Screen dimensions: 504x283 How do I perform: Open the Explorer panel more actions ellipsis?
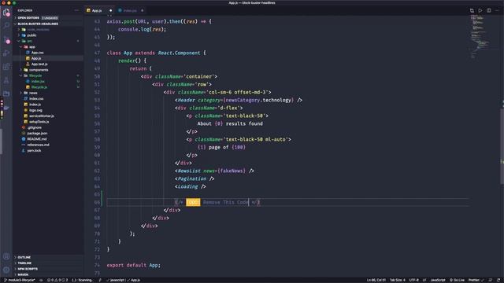[x=76, y=10]
